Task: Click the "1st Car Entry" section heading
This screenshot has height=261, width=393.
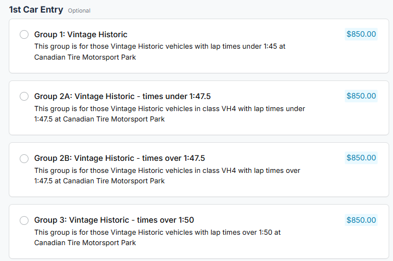Action: [x=36, y=10]
